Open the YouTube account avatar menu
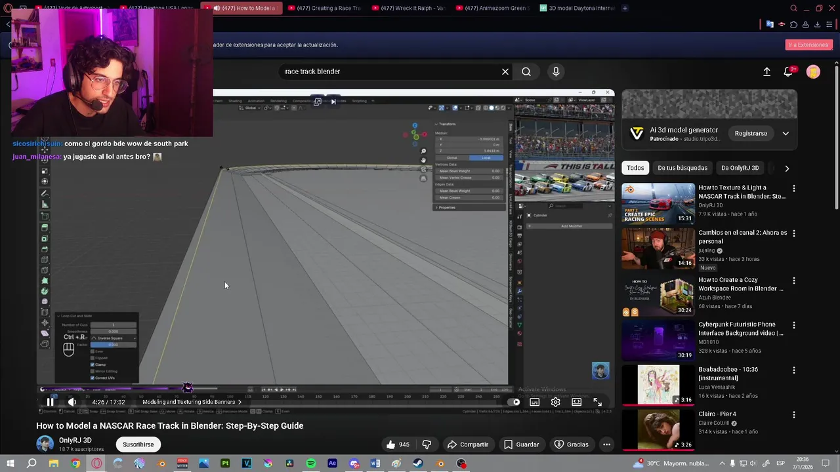 813,71
